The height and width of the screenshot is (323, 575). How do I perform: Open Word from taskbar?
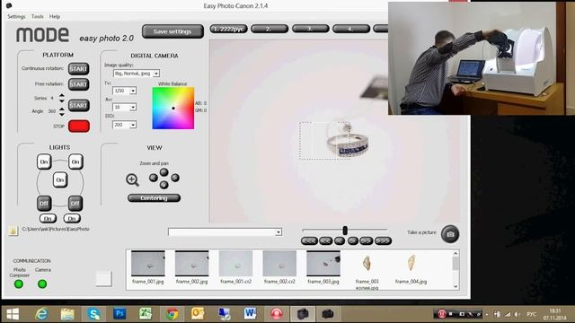250,314
